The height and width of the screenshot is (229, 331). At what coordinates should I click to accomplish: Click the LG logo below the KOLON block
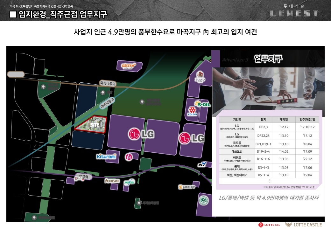point(192,138)
